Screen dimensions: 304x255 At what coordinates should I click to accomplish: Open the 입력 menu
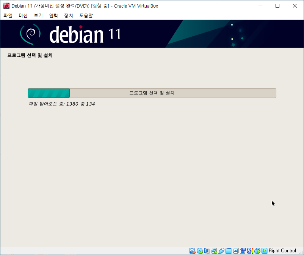pyautogui.click(x=53, y=16)
